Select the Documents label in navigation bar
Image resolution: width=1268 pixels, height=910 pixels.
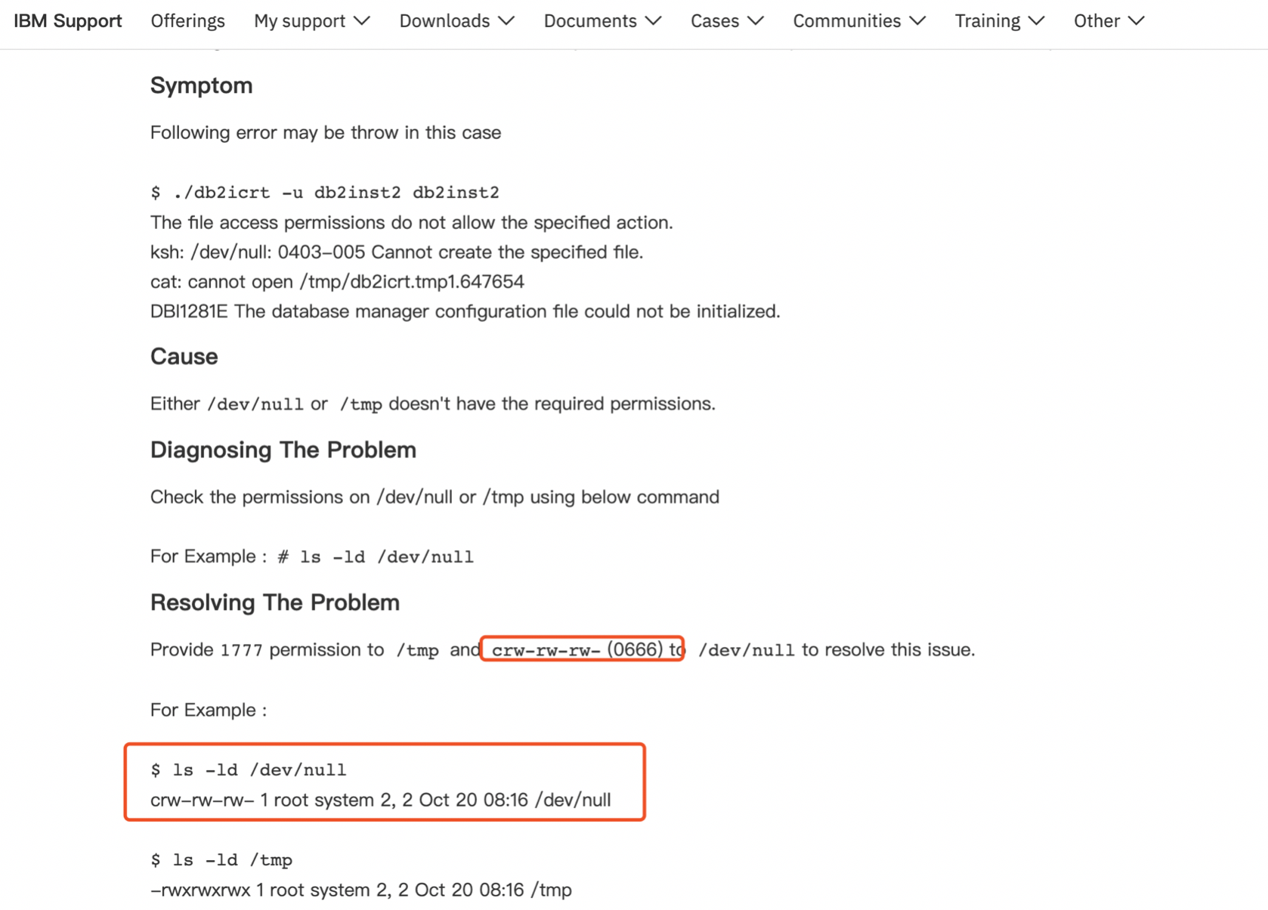(x=590, y=21)
